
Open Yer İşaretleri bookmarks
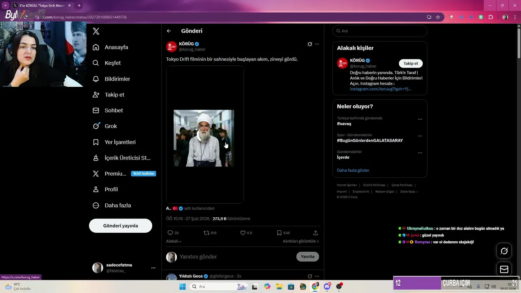114,142
